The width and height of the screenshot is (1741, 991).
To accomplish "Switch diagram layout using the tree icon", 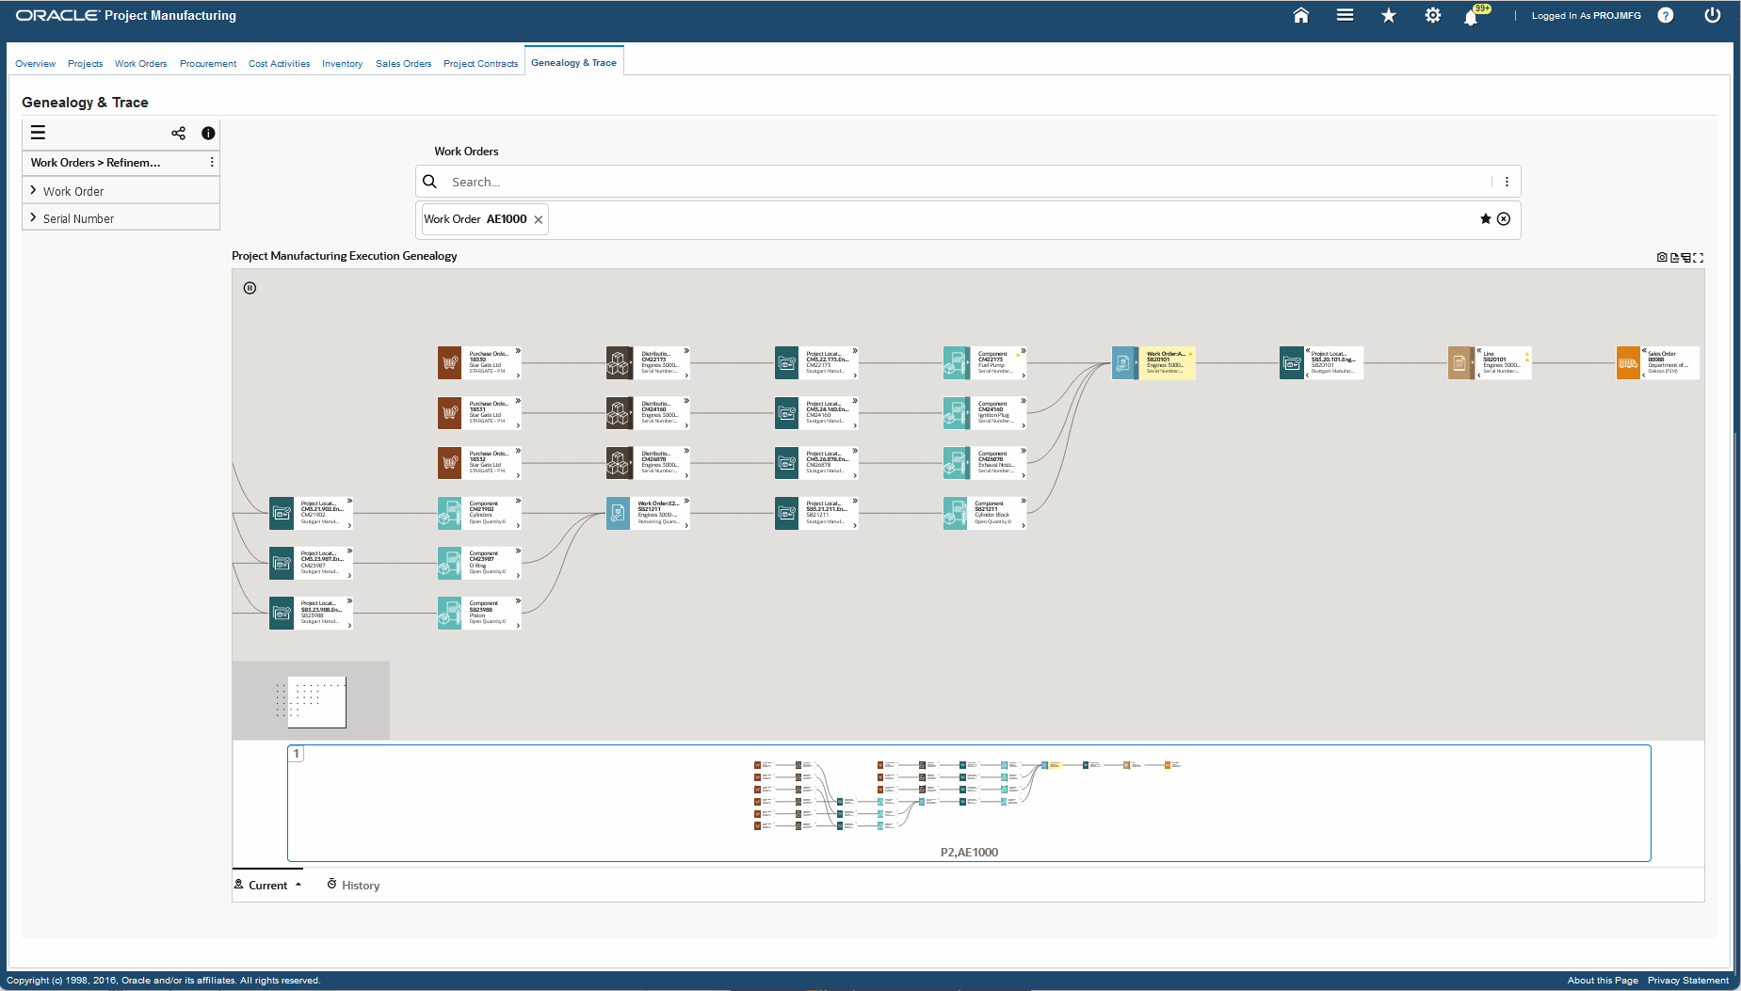I will [x=1686, y=257].
